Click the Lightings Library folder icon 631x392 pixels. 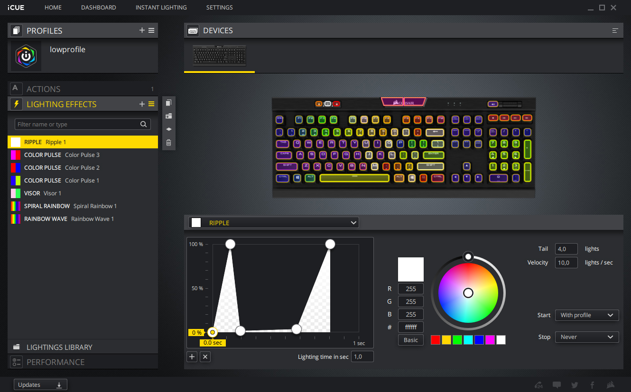(16, 347)
